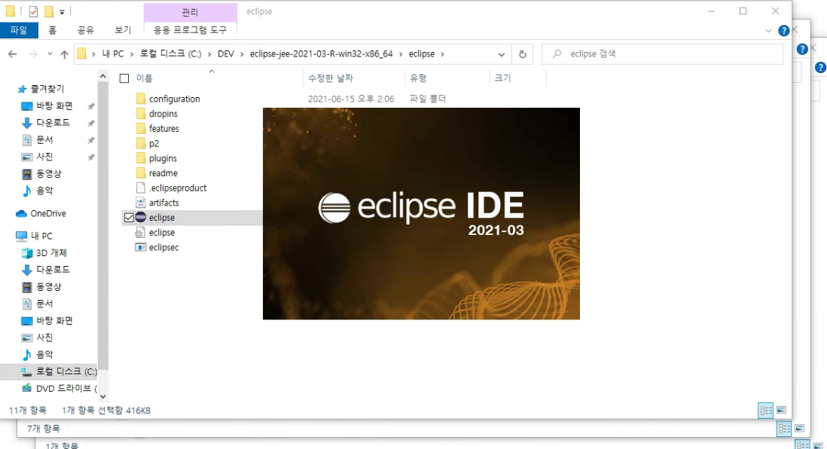Click navigation pane scrollbar up arrow
The image size is (827, 449).
[103, 77]
